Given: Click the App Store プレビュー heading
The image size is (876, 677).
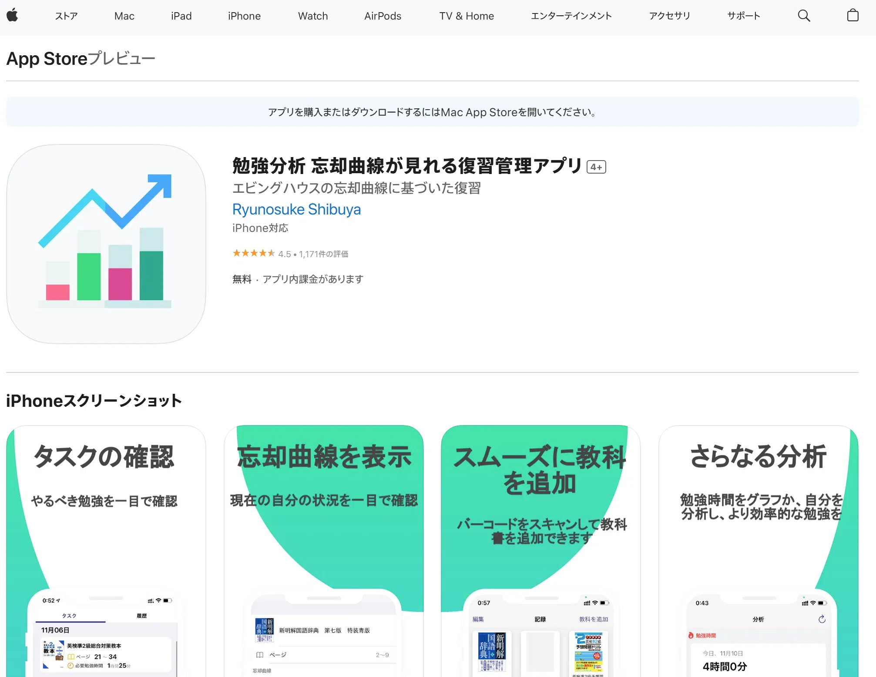Looking at the screenshot, I should click(x=81, y=58).
